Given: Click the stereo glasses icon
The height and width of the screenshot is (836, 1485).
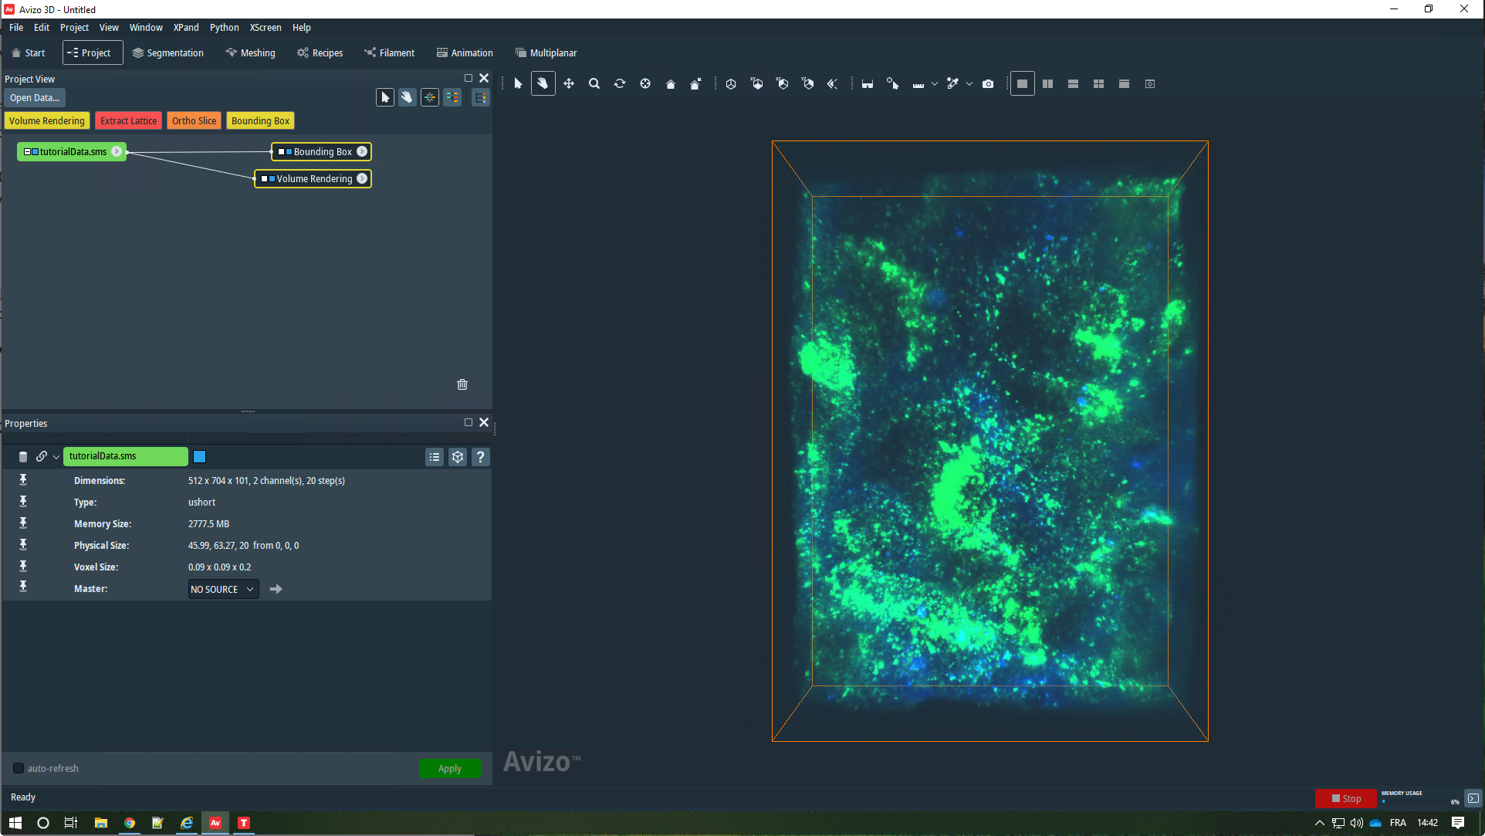Looking at the screenshot, I should (868, 83).
